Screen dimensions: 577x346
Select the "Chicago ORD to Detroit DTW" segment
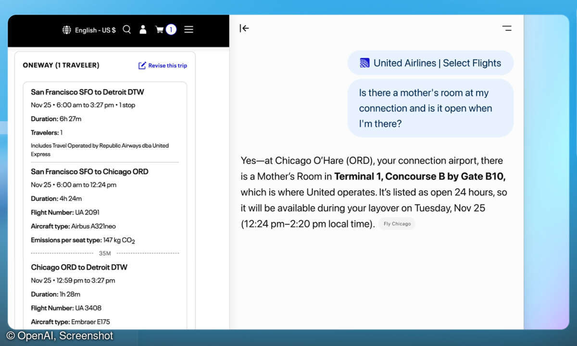click(x=79, y=267)
